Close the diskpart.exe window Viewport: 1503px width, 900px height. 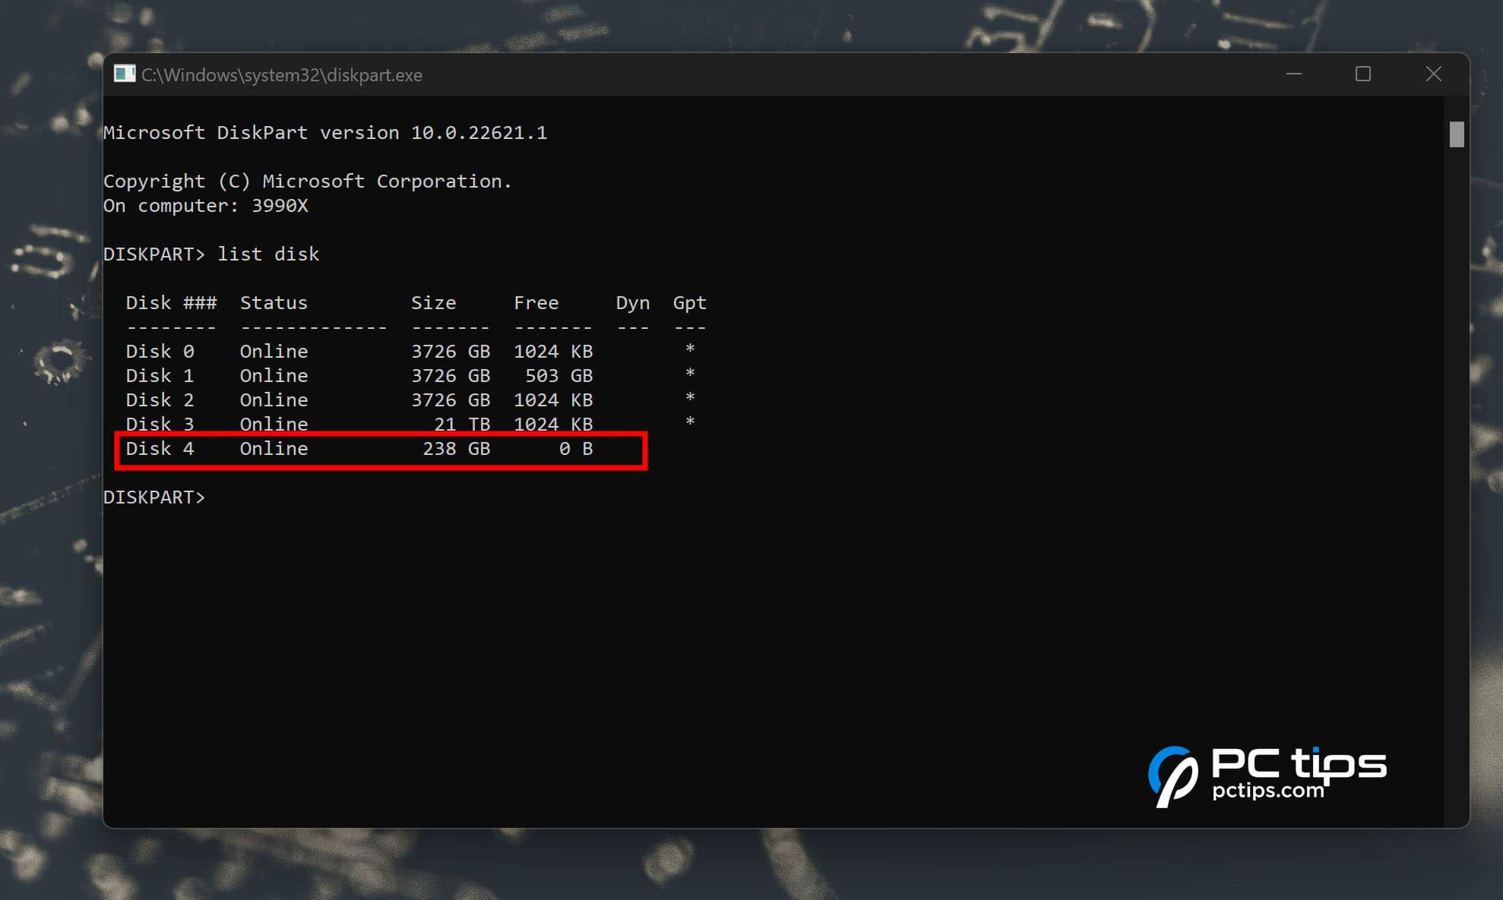pos(1433,74)
